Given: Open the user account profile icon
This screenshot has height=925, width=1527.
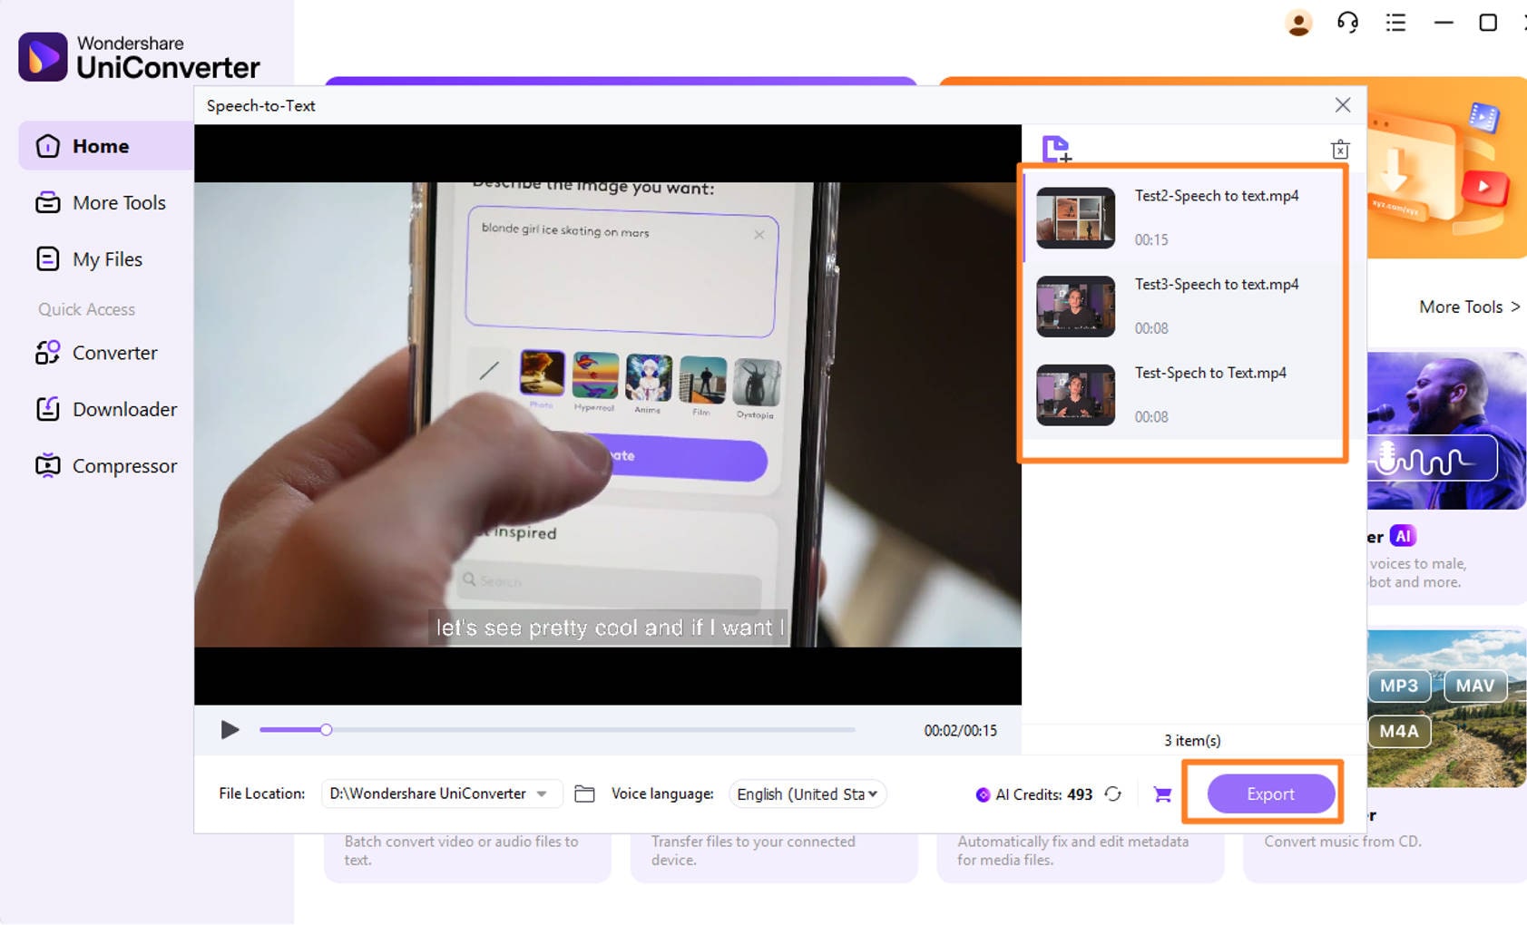Looking at the screenshot, I should [1298, 23].
